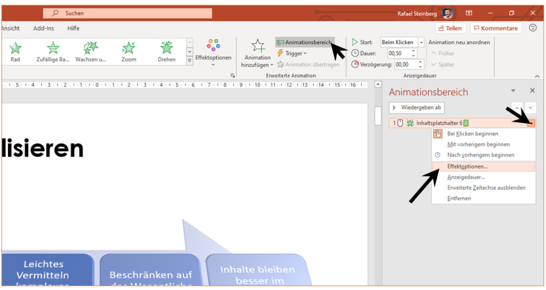Click the Beschränken auf shape
This screenshot has width=546, height=290.
click(x=150, y=270)
